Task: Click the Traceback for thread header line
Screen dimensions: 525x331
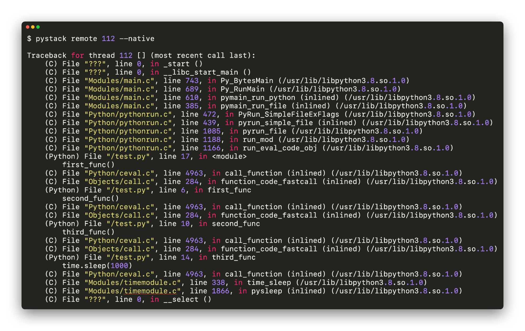Action: point(141,55)
